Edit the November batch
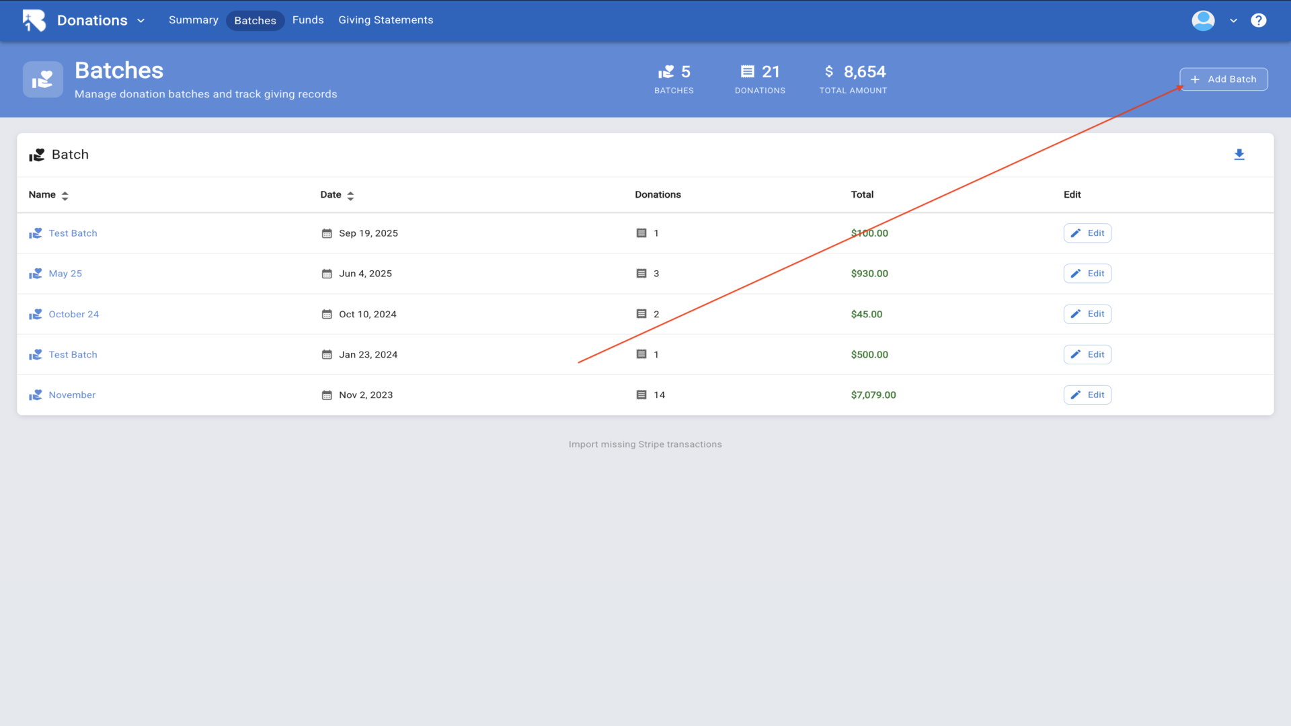Screen dimensions: 1291x726 pos(1087,395)
